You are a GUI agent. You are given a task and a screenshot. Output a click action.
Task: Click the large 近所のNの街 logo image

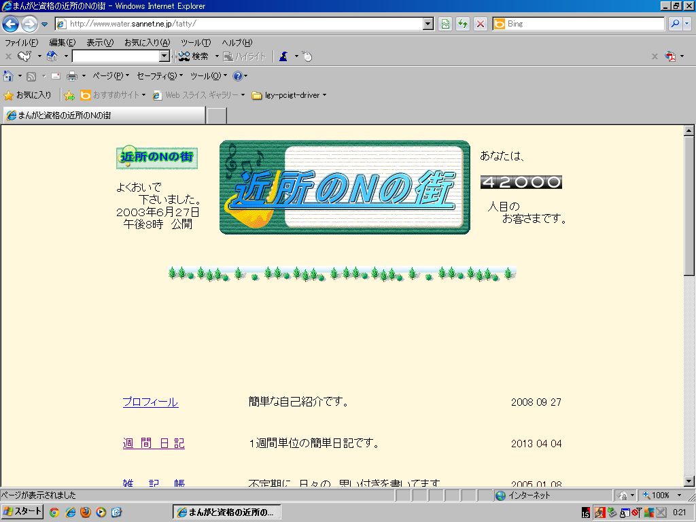(345, 187)
